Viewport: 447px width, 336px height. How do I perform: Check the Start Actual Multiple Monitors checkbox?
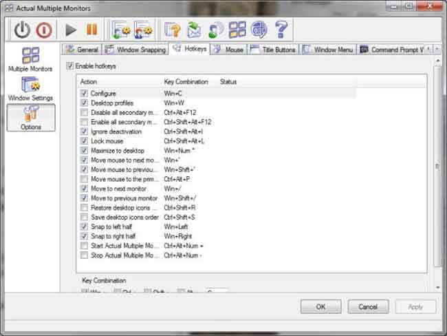[84, 246]
